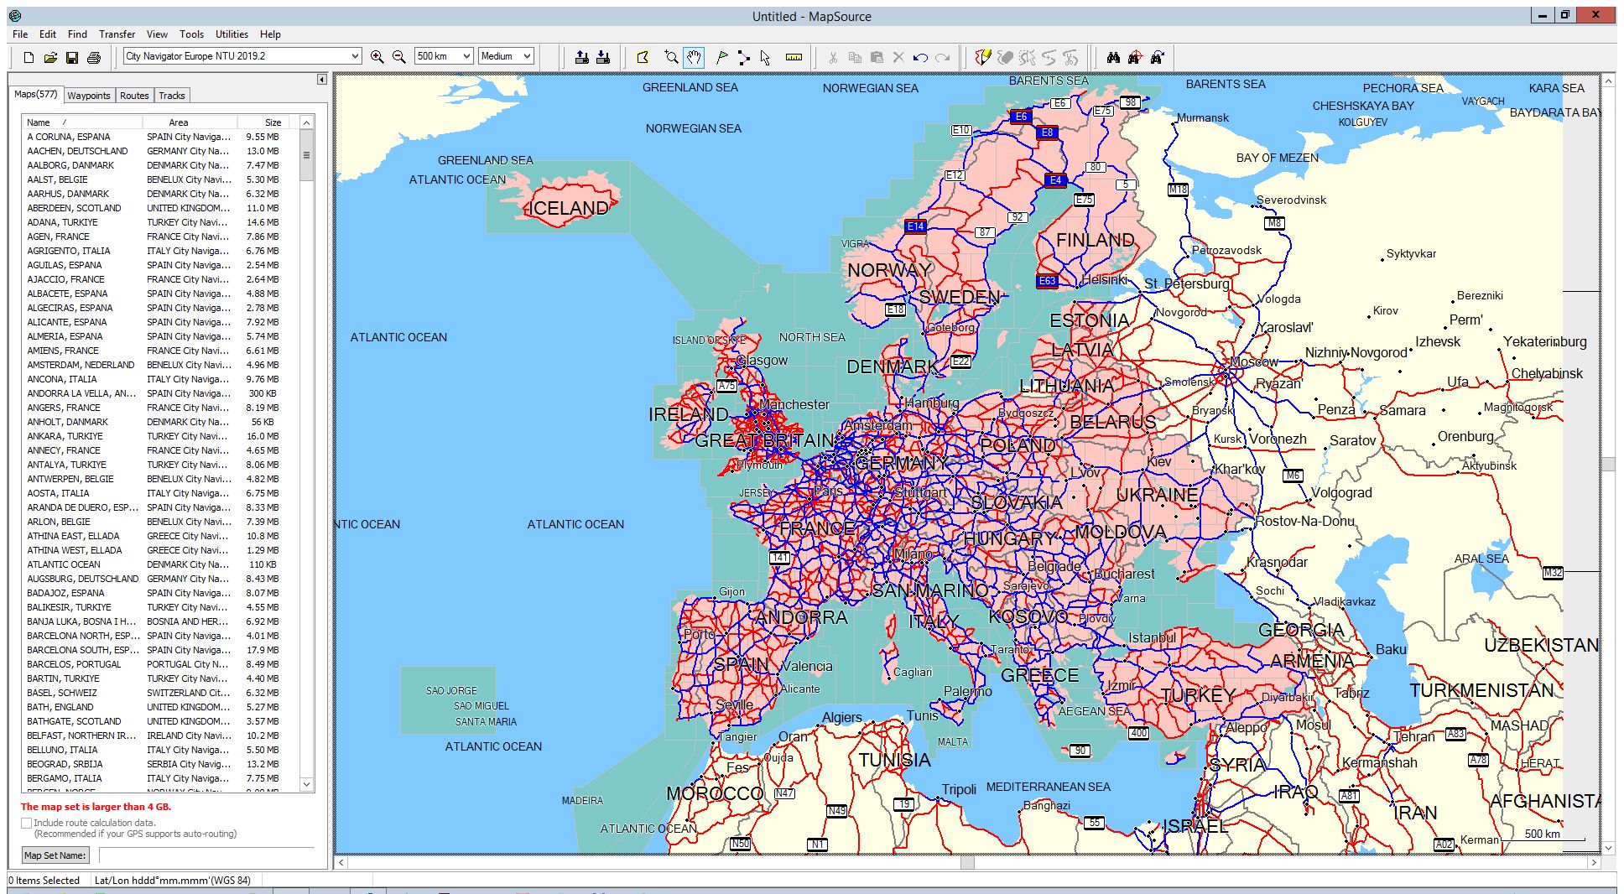Open the File menu
This screenshot has height=894, width=1624.
(x=20, y=34)
